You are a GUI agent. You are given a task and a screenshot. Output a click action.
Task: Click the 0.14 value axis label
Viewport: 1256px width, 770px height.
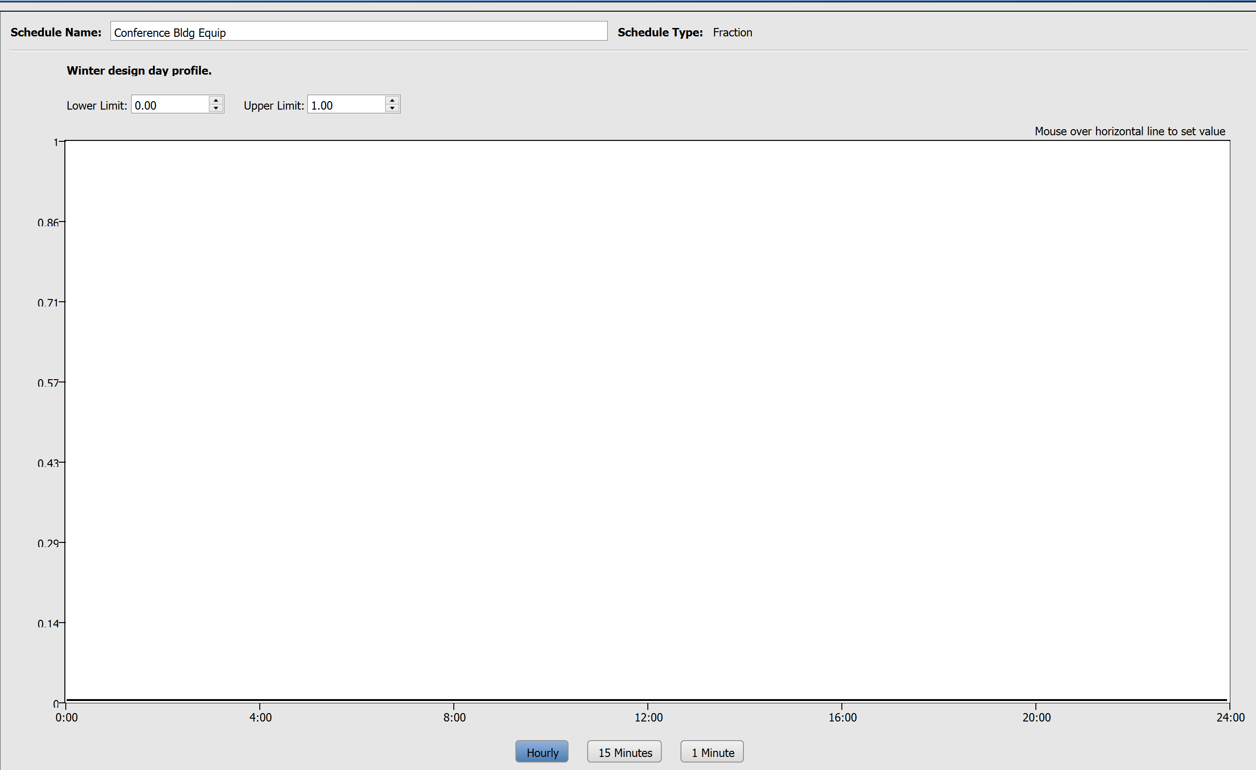48,623
